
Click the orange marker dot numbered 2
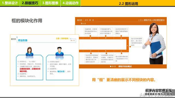(x=106, y=36)
